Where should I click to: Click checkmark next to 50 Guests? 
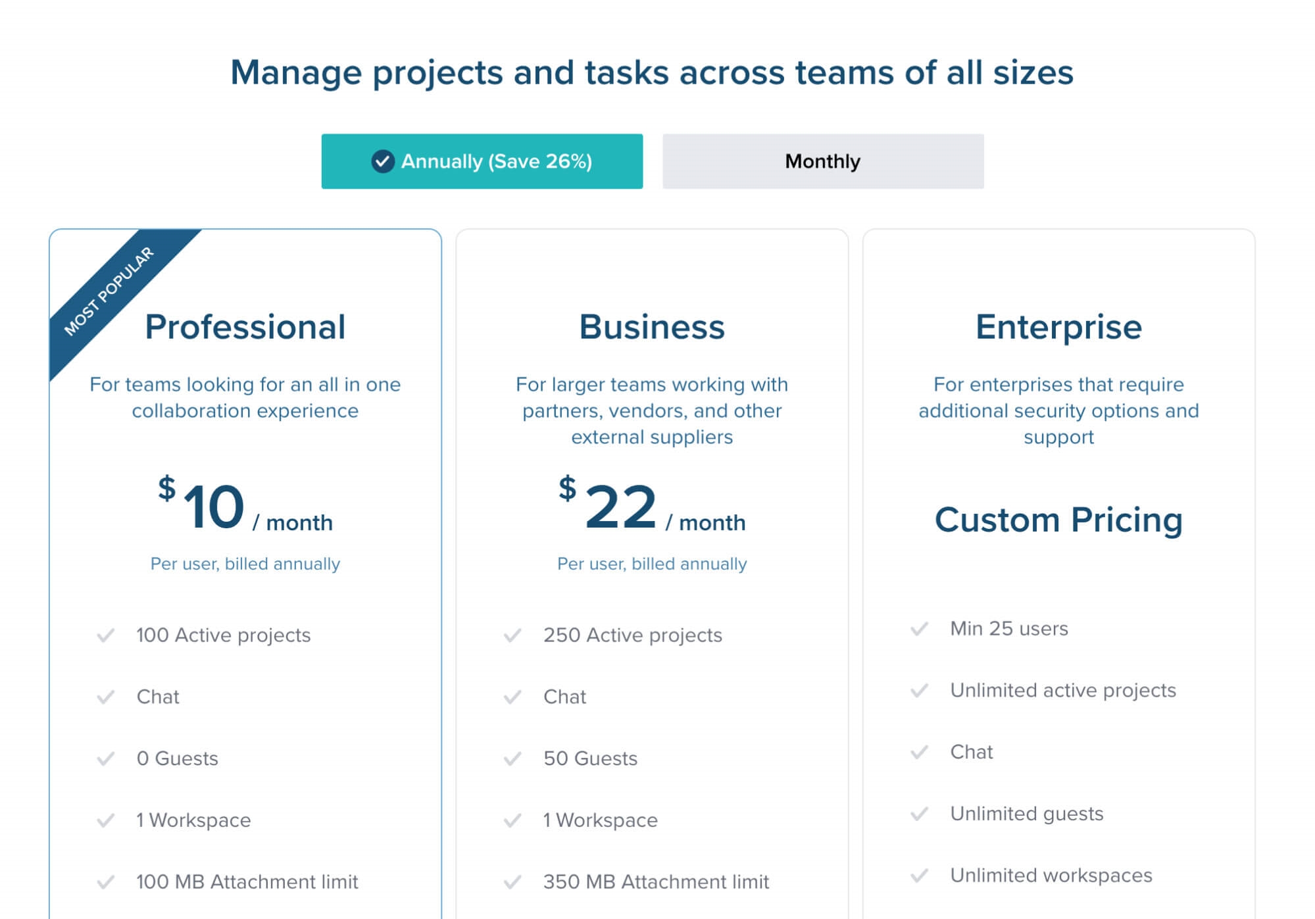512,758
